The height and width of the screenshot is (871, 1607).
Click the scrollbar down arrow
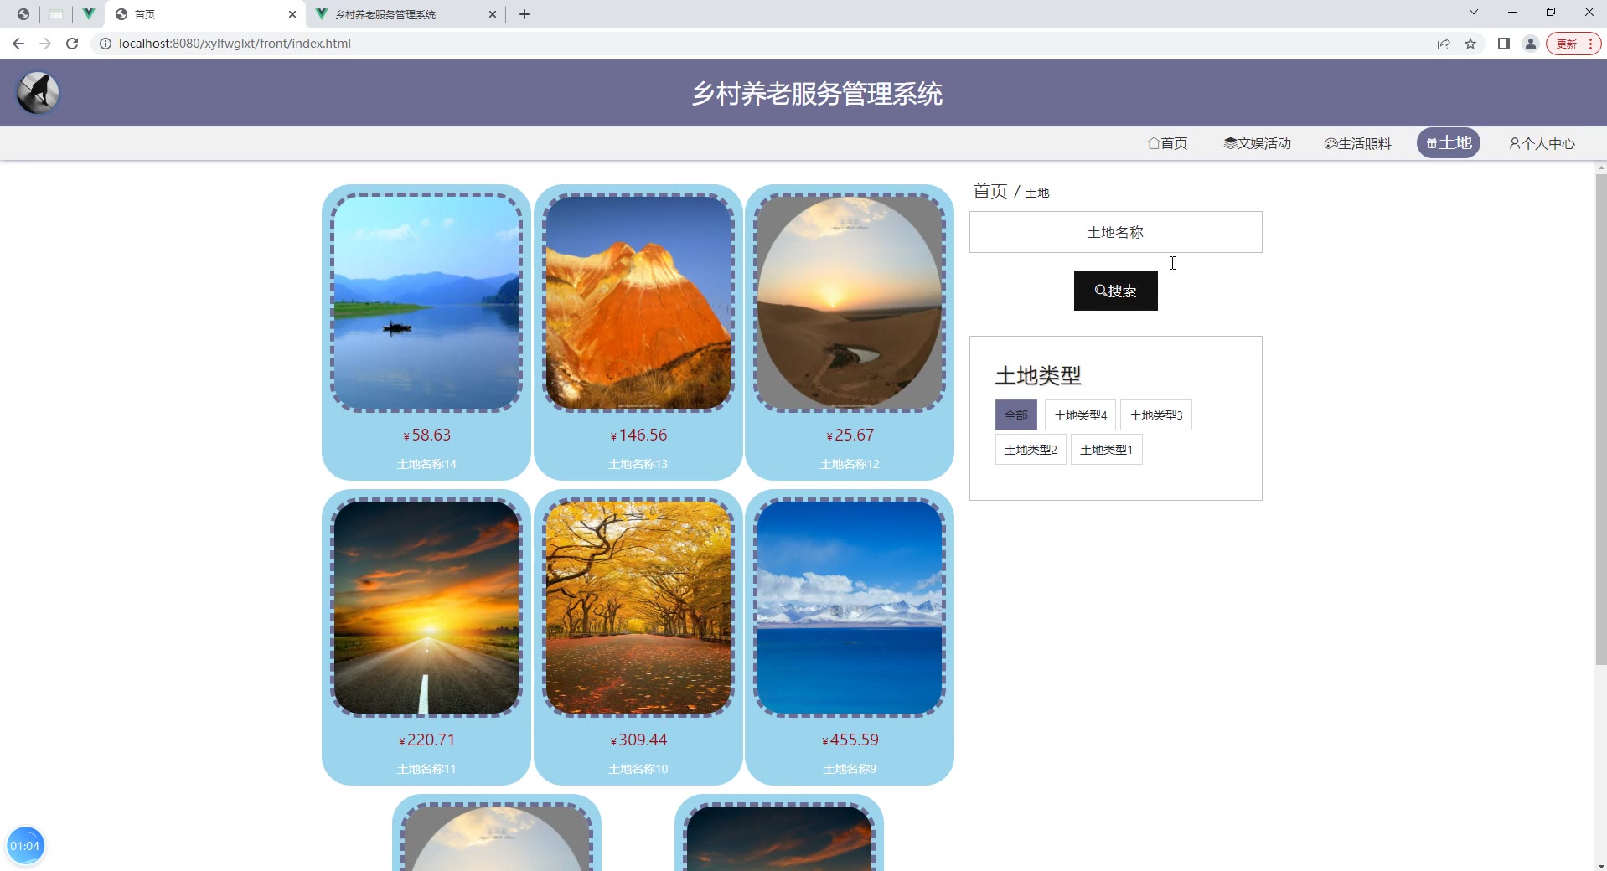click(x=1600, y=865)
